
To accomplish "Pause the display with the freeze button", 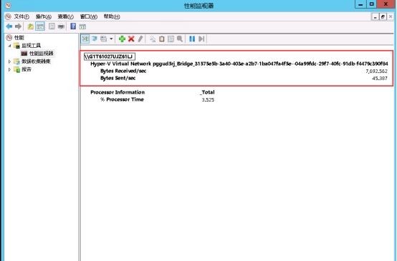I will tap(192, 39).
